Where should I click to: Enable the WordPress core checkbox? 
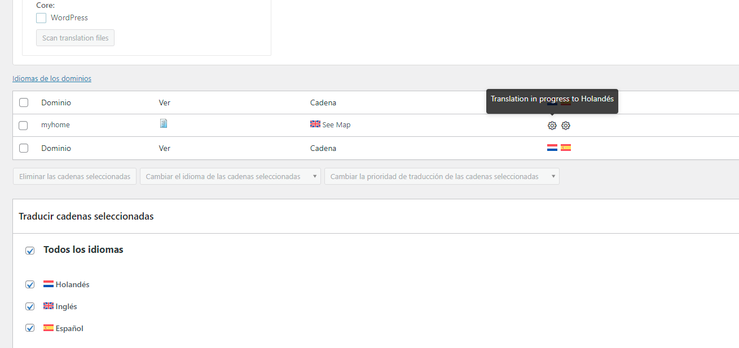[x=41, y=18]
